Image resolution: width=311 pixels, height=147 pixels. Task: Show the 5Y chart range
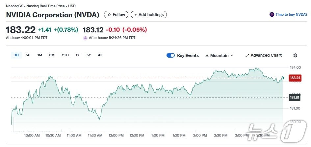[89, 55]
